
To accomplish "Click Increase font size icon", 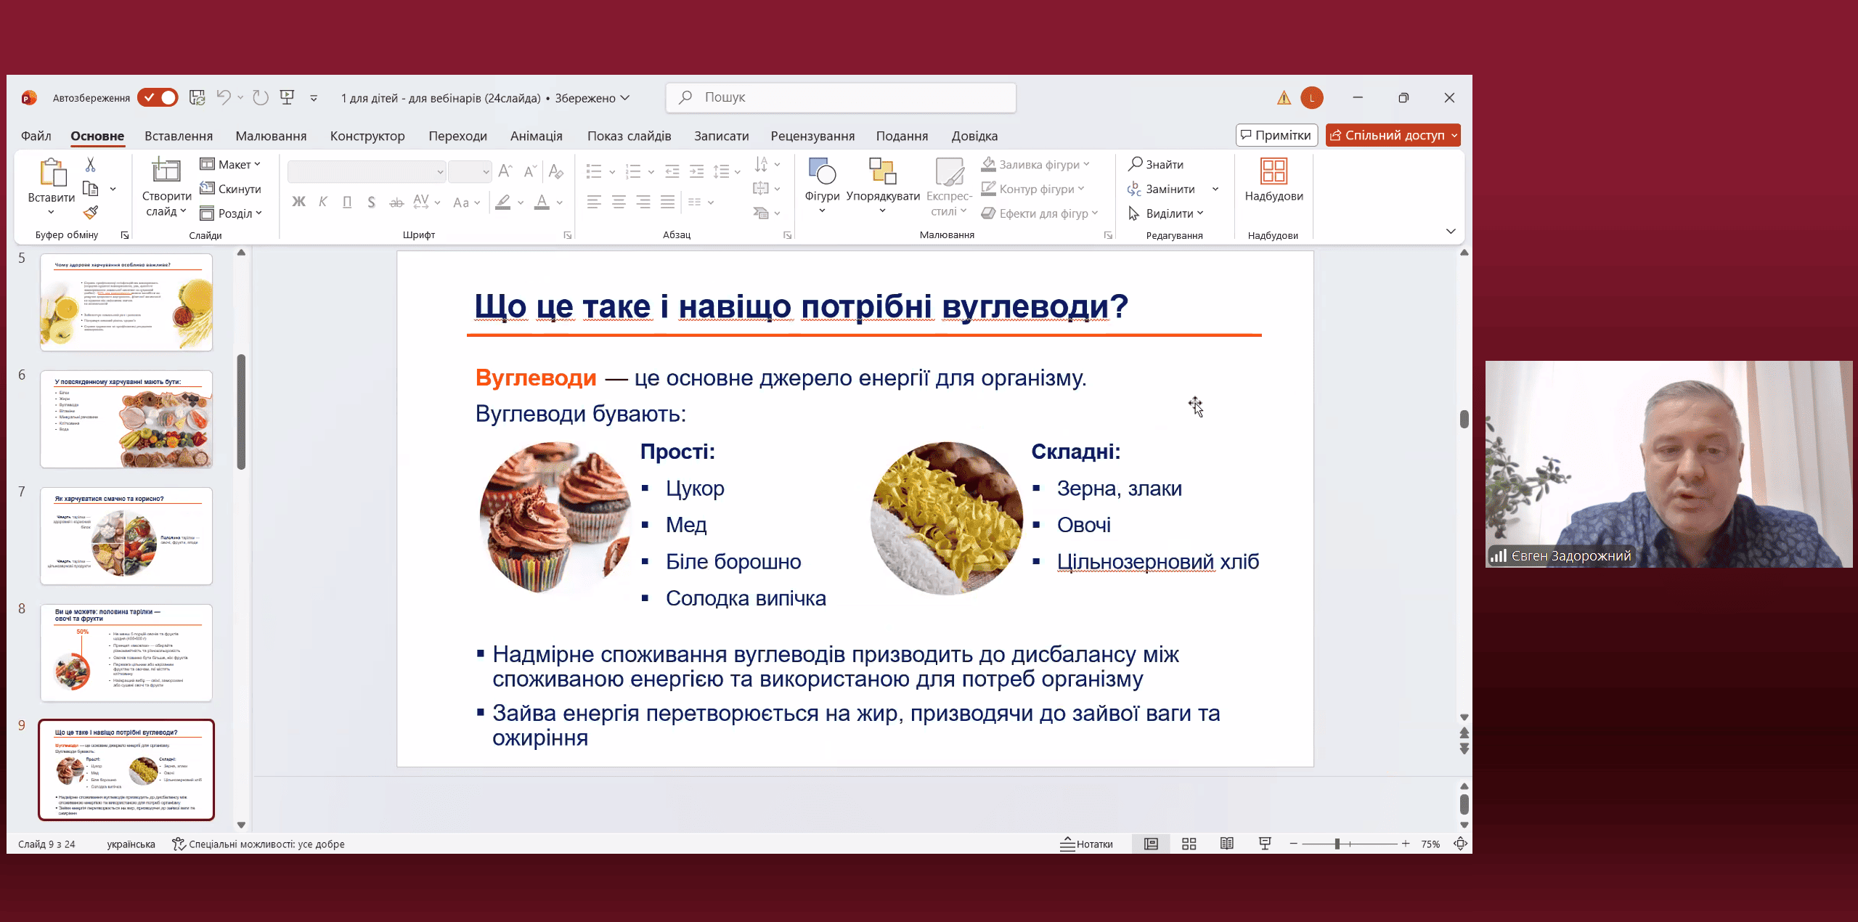I will tap(506, 171).
